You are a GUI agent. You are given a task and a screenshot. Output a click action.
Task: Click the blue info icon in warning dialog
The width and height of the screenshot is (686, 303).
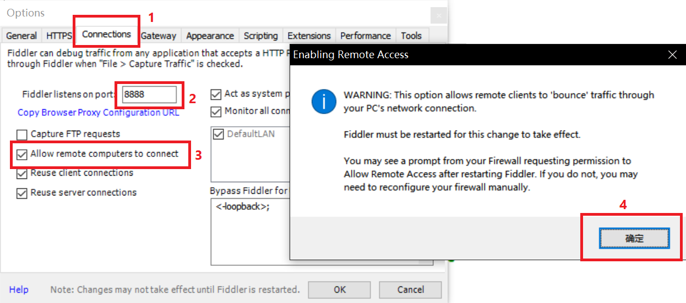pos(325,101)
